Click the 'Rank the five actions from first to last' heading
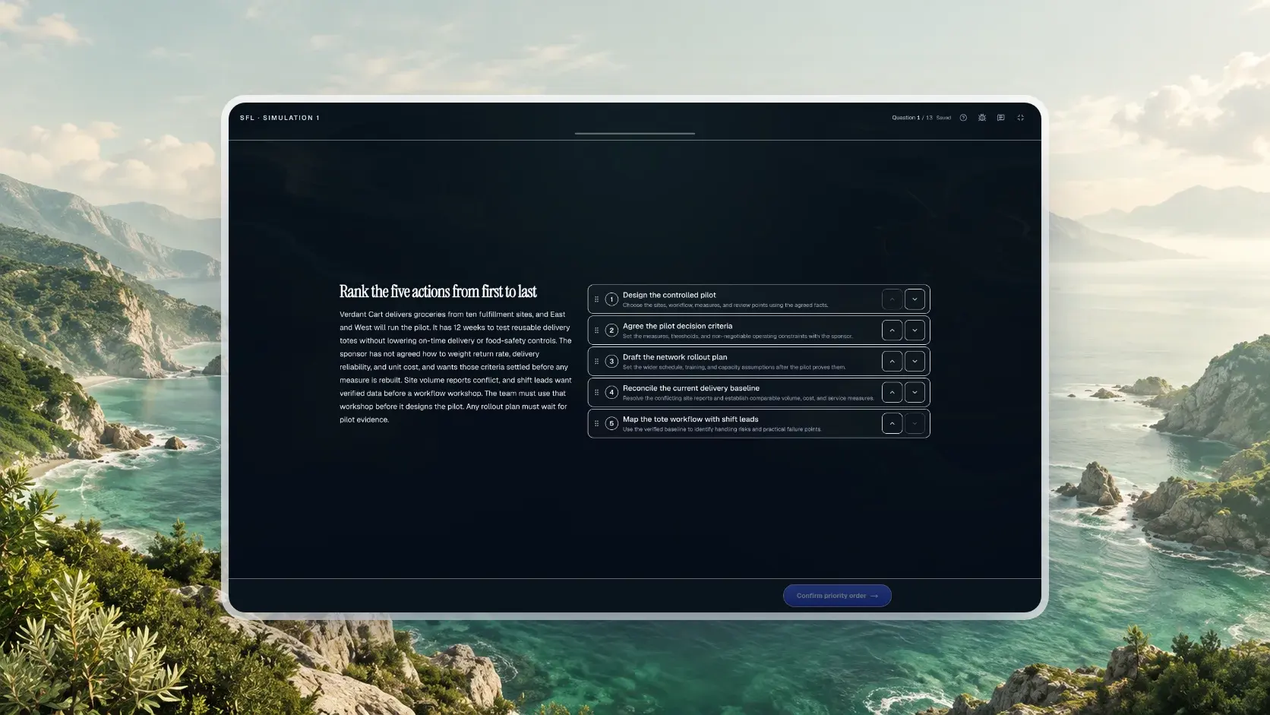The height and width of the screenshot is (715, 1270). pyautogui.click(x=438, y=292)
